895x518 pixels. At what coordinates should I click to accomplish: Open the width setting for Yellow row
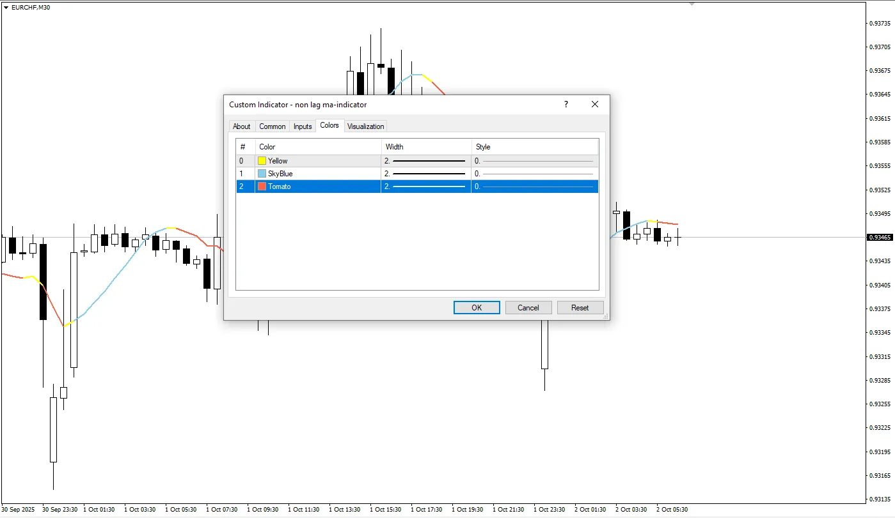tap(426, 161)
